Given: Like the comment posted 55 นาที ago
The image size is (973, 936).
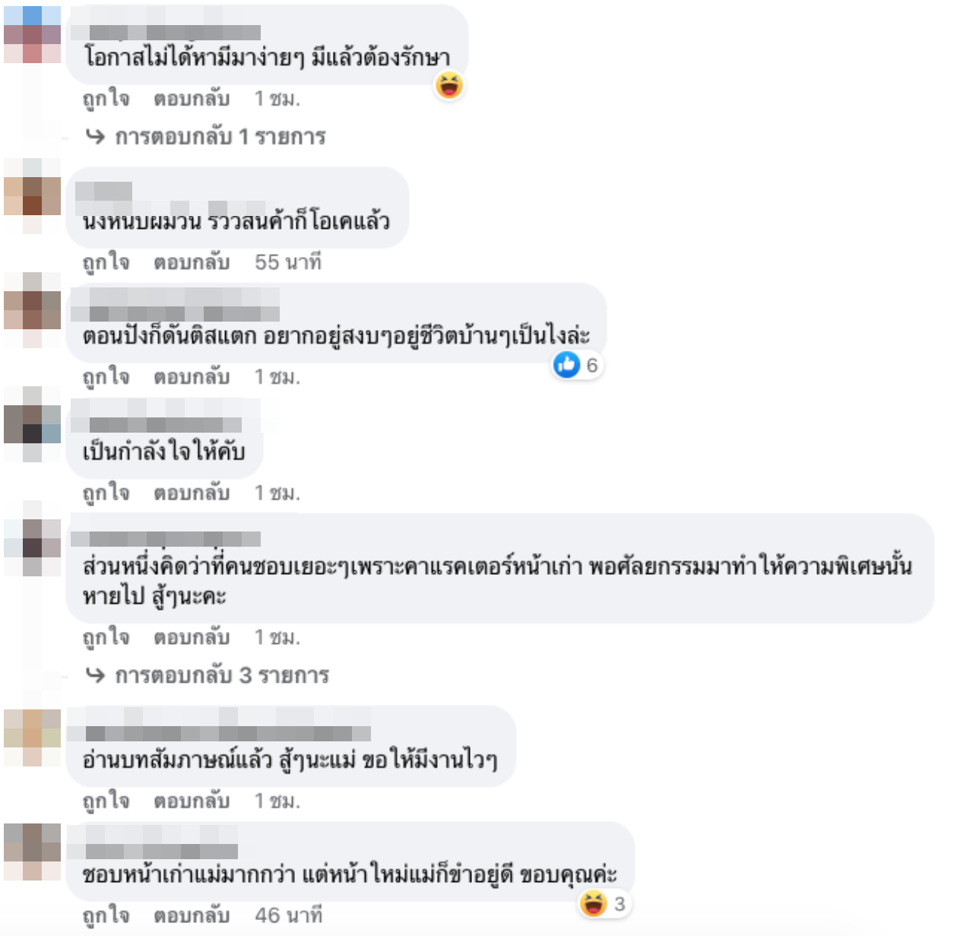Looking at the screenshot, I should (x=106, y=262).
